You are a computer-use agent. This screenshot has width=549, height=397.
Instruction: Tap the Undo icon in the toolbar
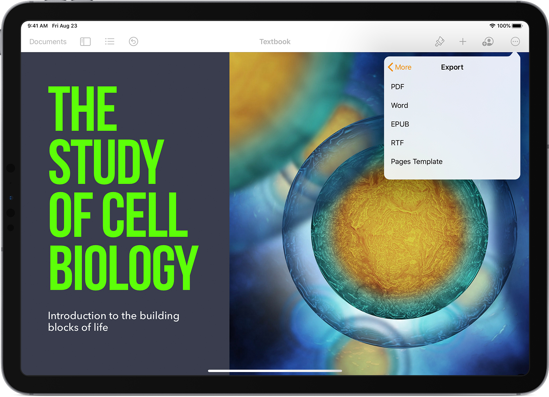pos(133,41)
